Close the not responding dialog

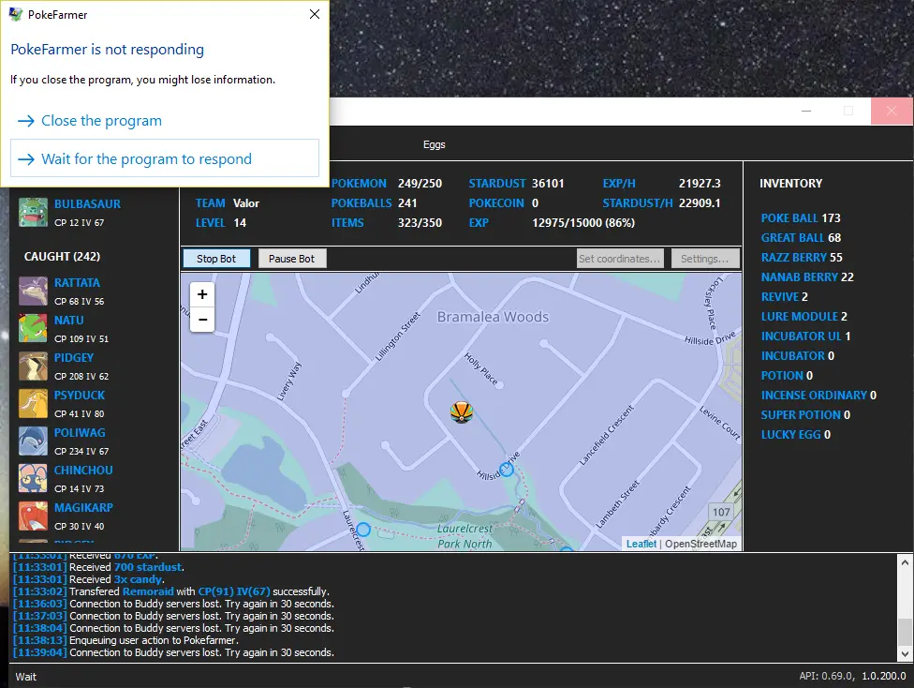(x=315, y=14)
